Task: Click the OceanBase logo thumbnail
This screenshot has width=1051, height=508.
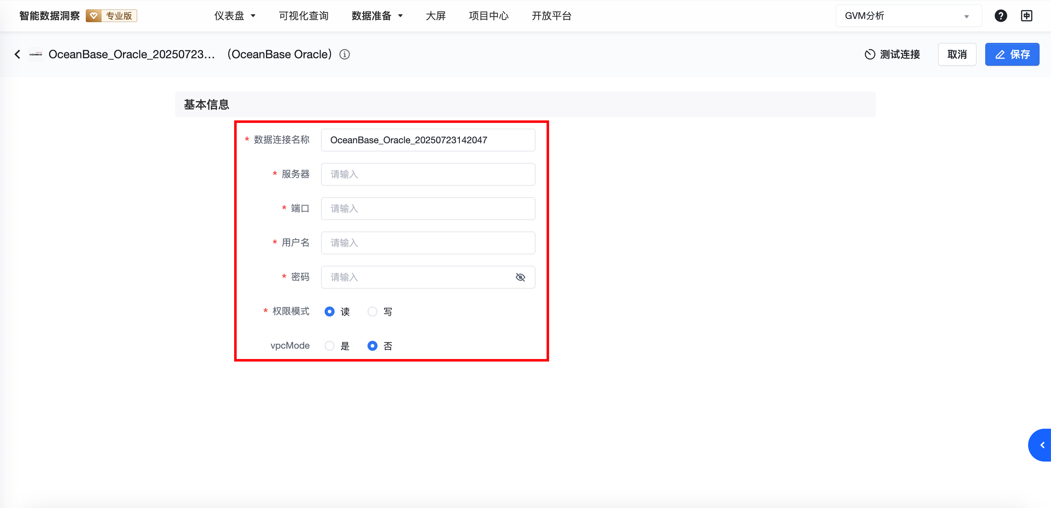Action: 36,54
